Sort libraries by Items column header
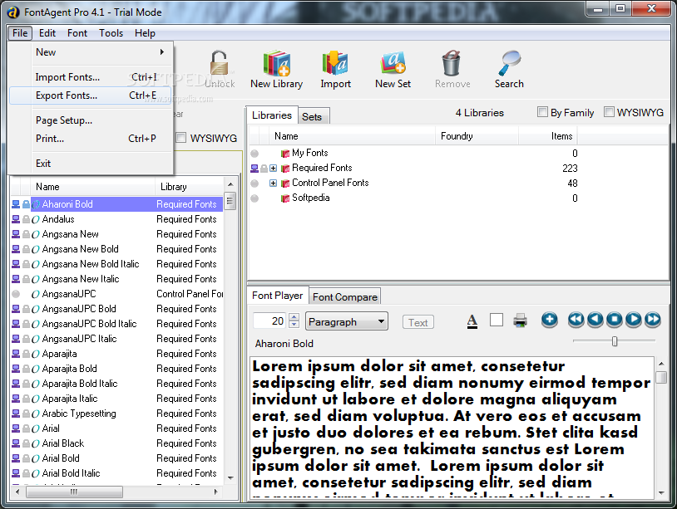This screenshot has height=509, width=677. (548, 136)
